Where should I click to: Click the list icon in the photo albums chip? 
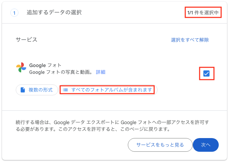(x=65, y=90)
